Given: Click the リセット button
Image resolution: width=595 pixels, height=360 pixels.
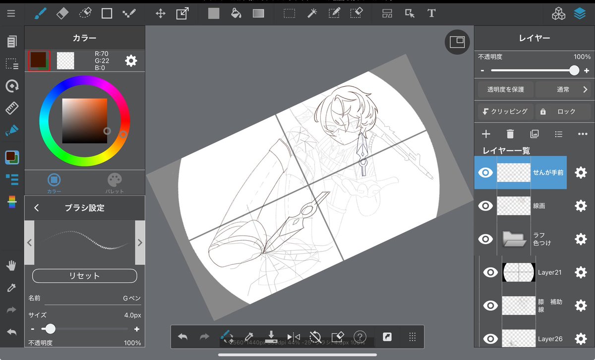Looking at the screenshot, I should point(84,276).
